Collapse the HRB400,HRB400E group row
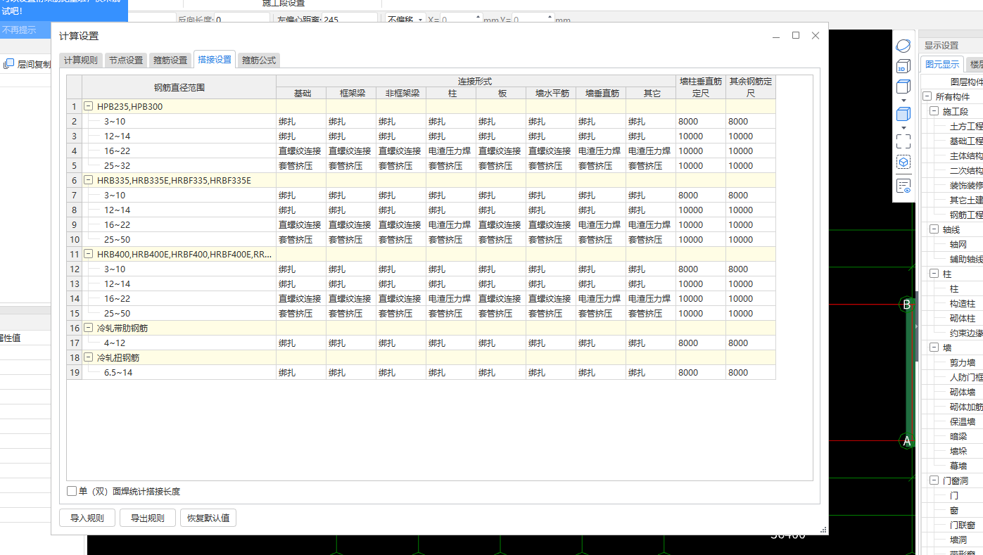 (x=89, y=254)
